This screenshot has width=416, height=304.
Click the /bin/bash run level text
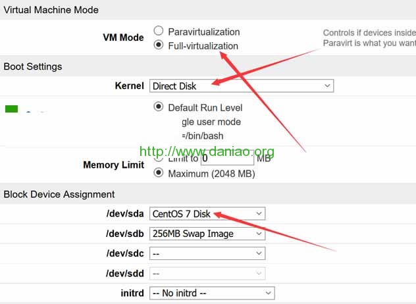[203, 136]
